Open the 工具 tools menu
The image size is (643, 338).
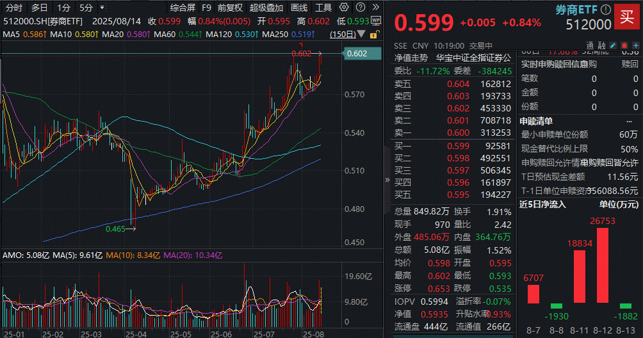tap(323, 8)
